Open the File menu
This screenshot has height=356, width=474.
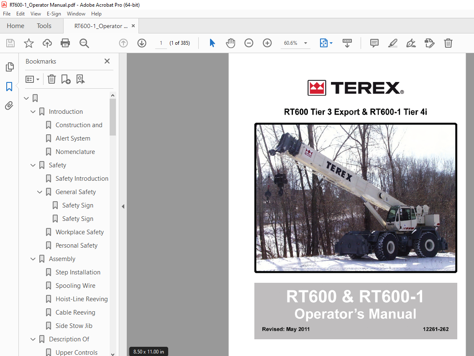click(x=7, y=14)
